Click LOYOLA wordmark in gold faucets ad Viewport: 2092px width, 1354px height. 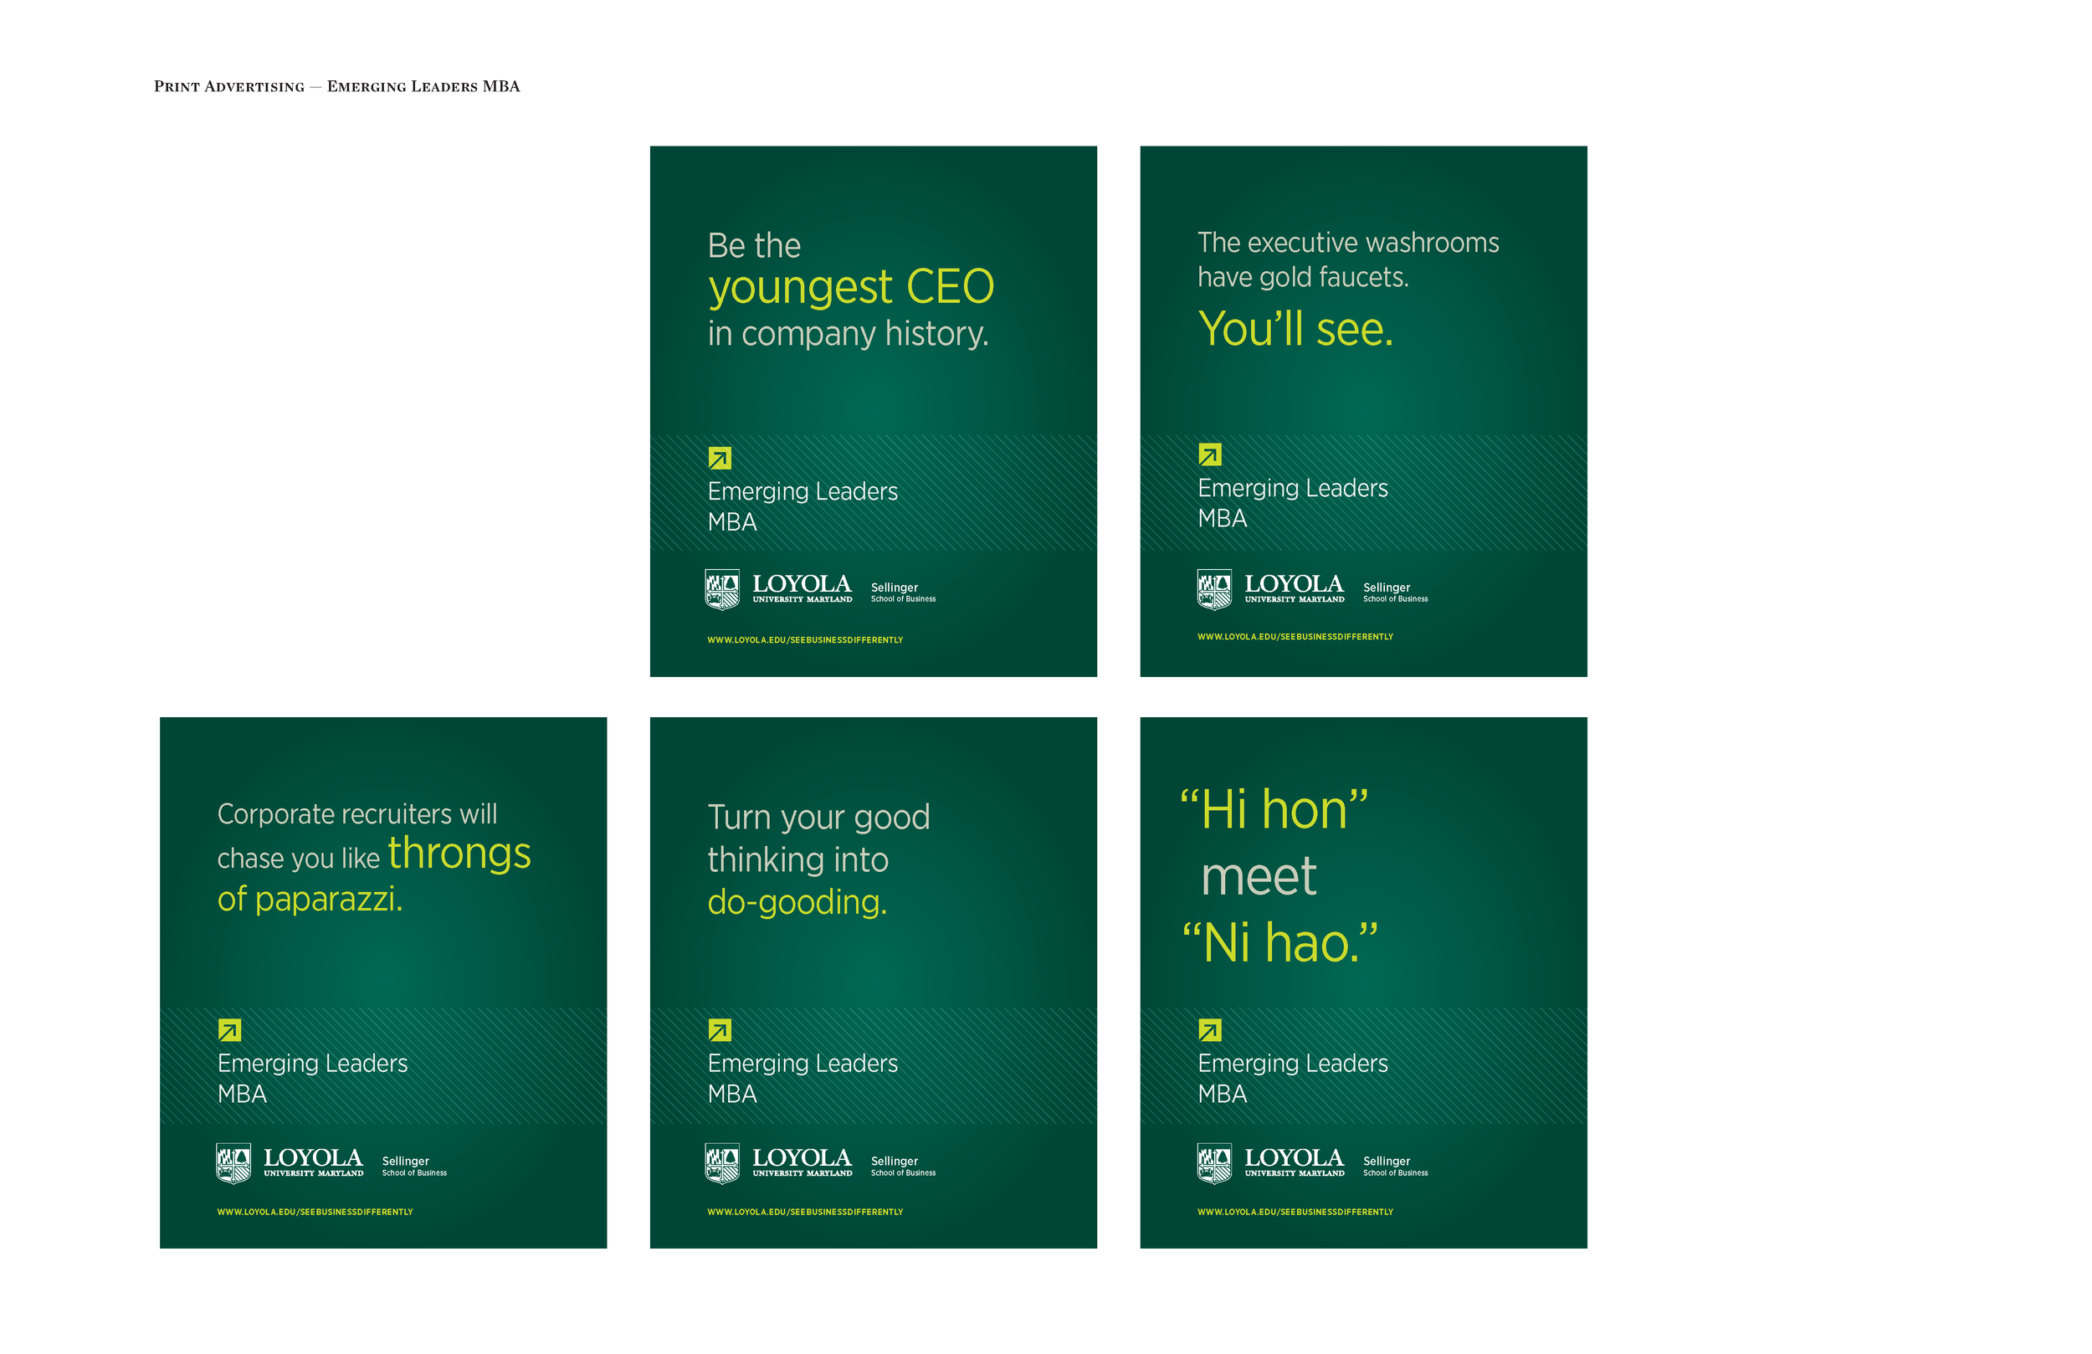click(1294, 585)
